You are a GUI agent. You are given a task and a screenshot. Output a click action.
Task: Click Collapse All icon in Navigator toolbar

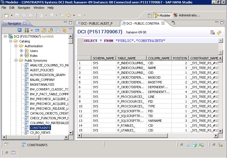[x=58, y=30]
